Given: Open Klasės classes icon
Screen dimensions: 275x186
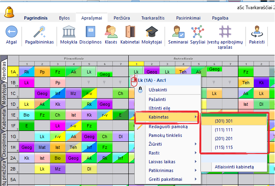Looking at the screenshot, I should pyautogui.click(x=111, y=32).
